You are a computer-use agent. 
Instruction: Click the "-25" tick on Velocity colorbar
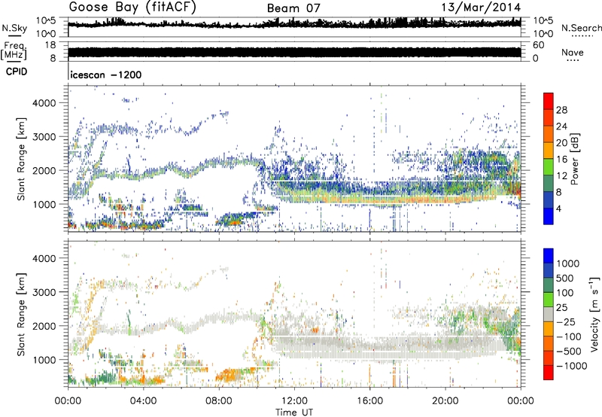(566, 321)
